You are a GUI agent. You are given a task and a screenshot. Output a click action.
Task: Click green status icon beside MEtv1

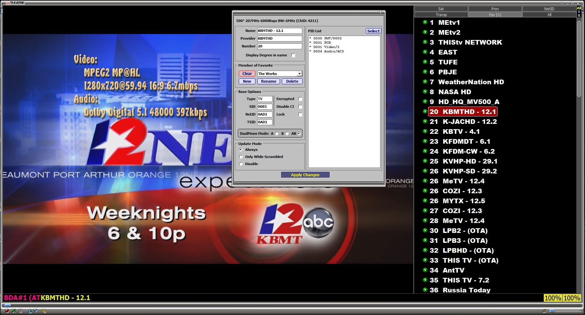point(425,22)
